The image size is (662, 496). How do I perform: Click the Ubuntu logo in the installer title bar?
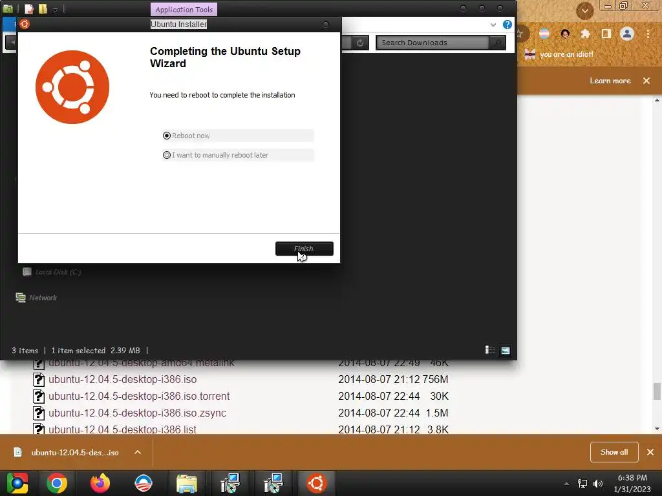(25, 24)
